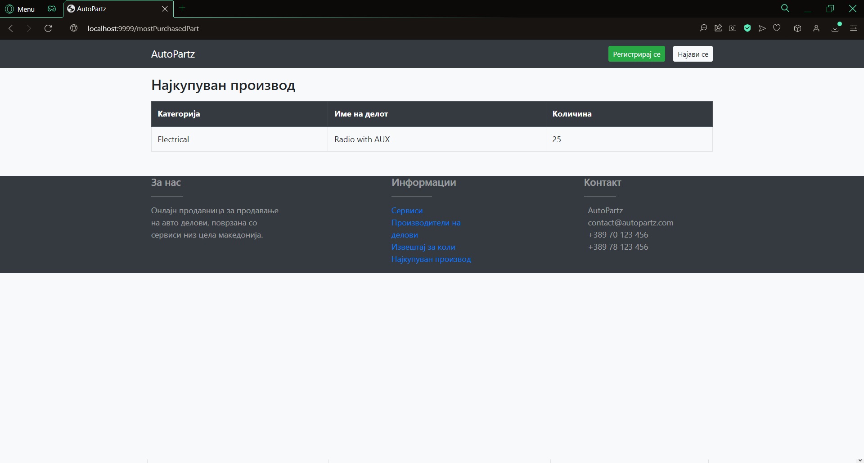This screenshot has width=864, height=463.
Task: Take a snapshot with camera icon
Action: (x=733, y=28)
